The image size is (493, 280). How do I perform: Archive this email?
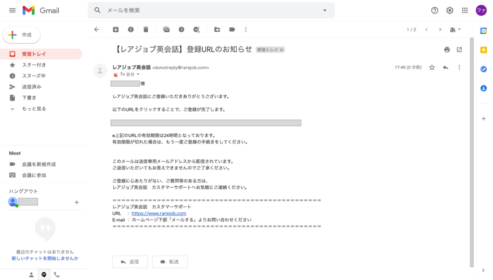point(116,29)
